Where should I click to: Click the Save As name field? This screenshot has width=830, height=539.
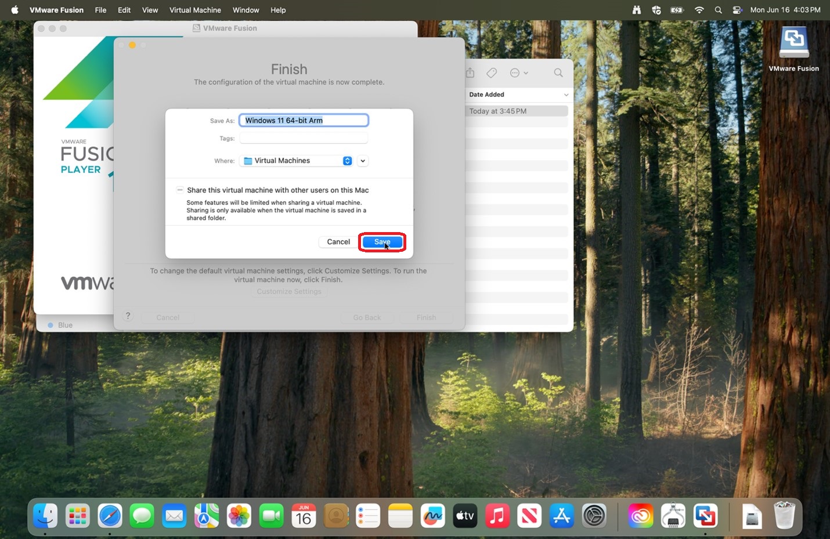(x=304, y=120)
